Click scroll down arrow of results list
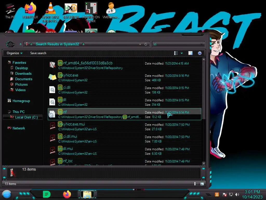This screenshot has height=200, width=266. coord(204,164)
